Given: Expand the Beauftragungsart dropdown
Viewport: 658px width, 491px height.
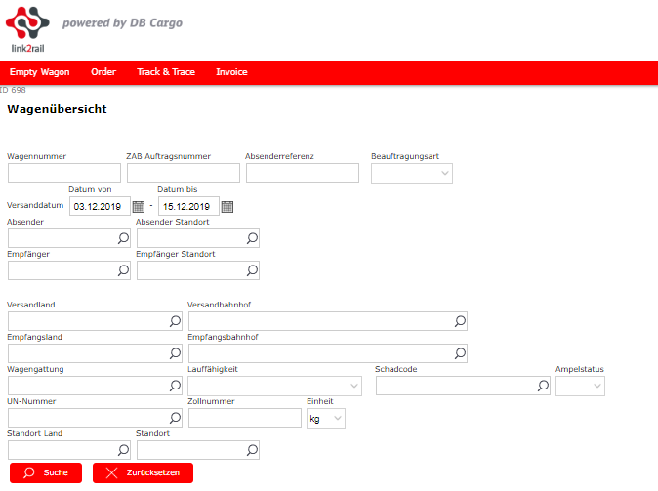Looking at the screenshot, I should pyautogui.click(x=412, y=174).
